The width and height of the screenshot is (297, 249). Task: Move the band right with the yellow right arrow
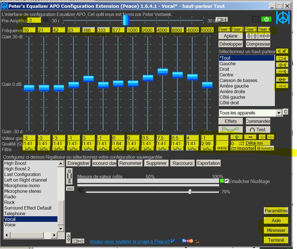coord(271,137)
